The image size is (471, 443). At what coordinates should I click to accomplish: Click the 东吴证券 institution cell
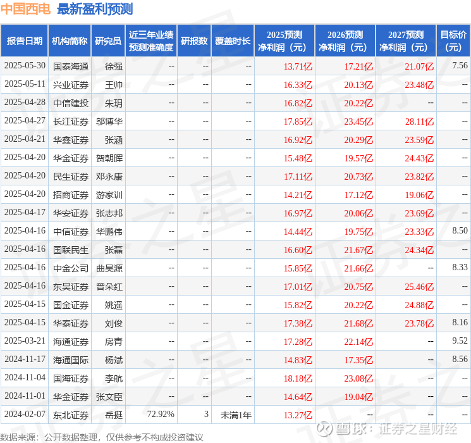(x=71, y=287)
